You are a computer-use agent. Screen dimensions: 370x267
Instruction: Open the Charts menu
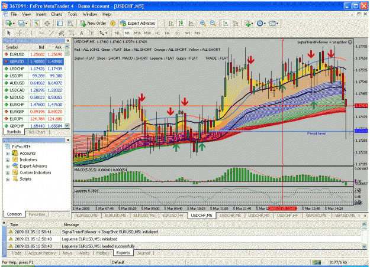57,14
